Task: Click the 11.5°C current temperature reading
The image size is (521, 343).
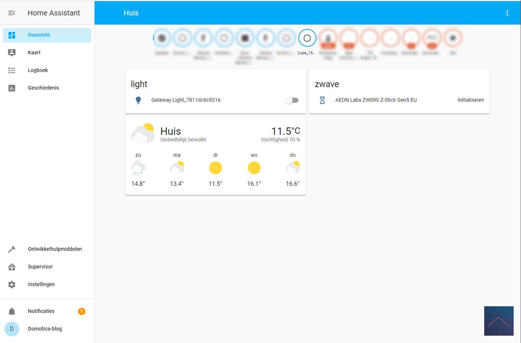Action: [285, 131]
